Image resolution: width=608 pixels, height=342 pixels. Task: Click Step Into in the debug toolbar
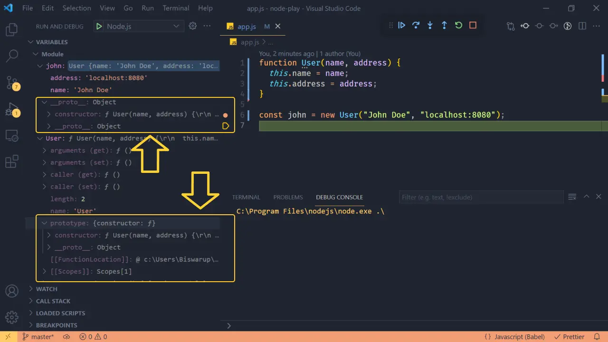(430, 25)
